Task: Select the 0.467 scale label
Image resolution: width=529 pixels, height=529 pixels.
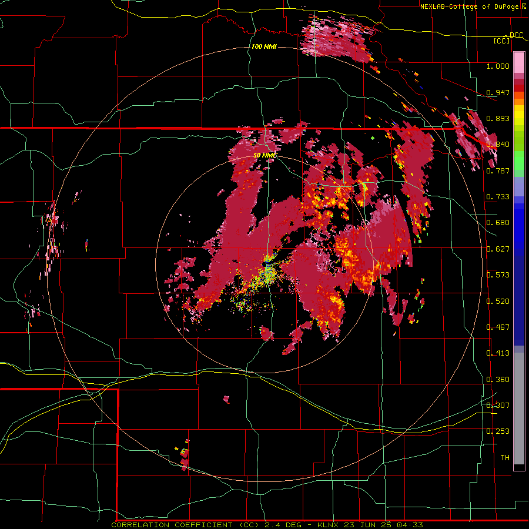Action: 498,327
